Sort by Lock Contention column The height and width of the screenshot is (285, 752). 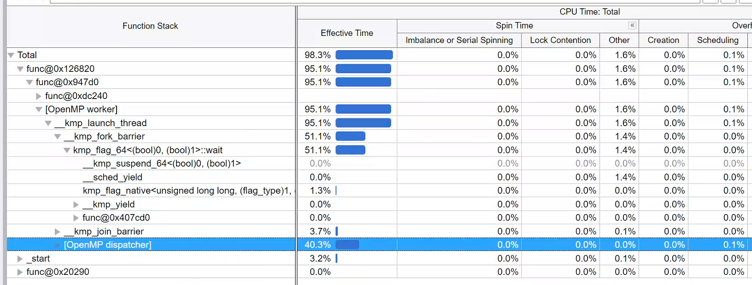point(560,41)
